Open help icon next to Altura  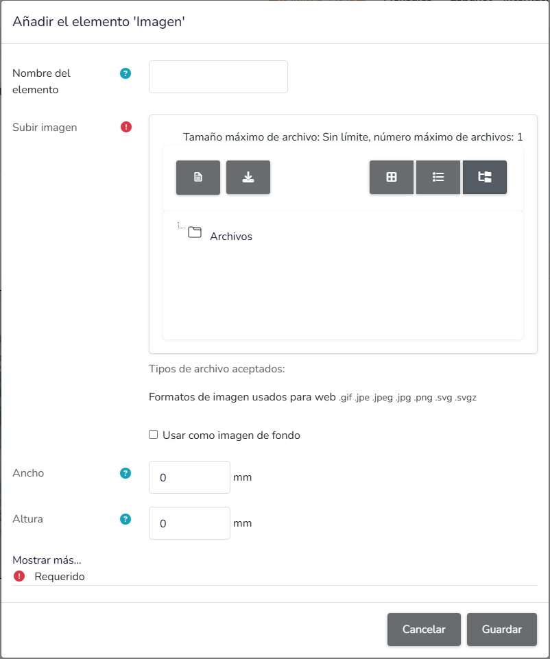pyautogui.click(x=125, y=519)
